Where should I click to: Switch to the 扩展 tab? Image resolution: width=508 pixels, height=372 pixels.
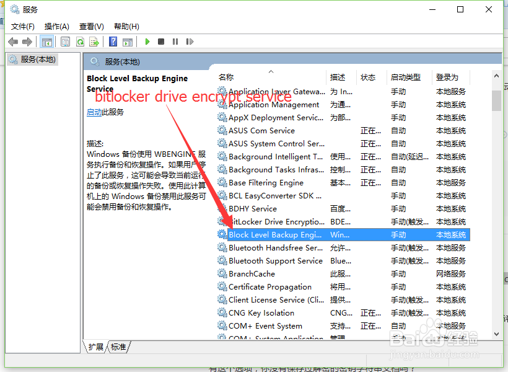coord(95,347)
